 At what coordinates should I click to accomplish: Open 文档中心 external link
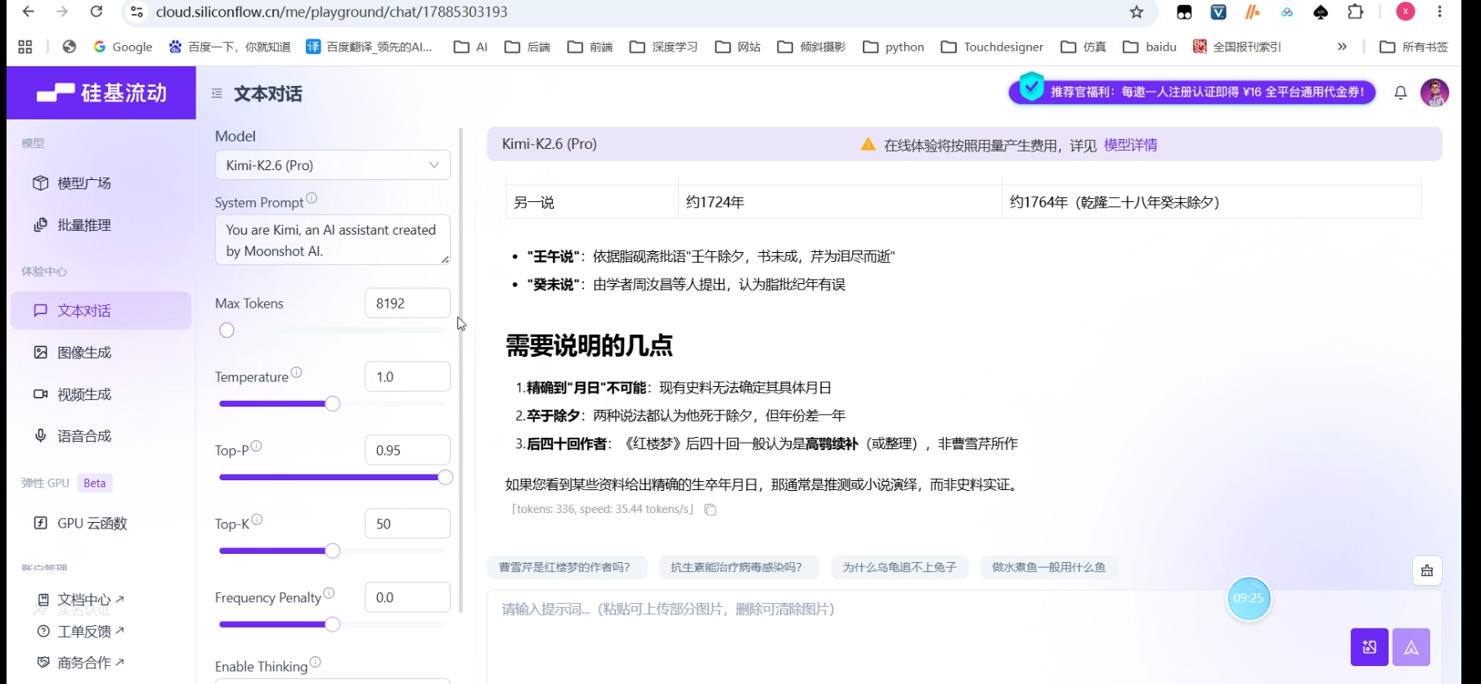80,600
